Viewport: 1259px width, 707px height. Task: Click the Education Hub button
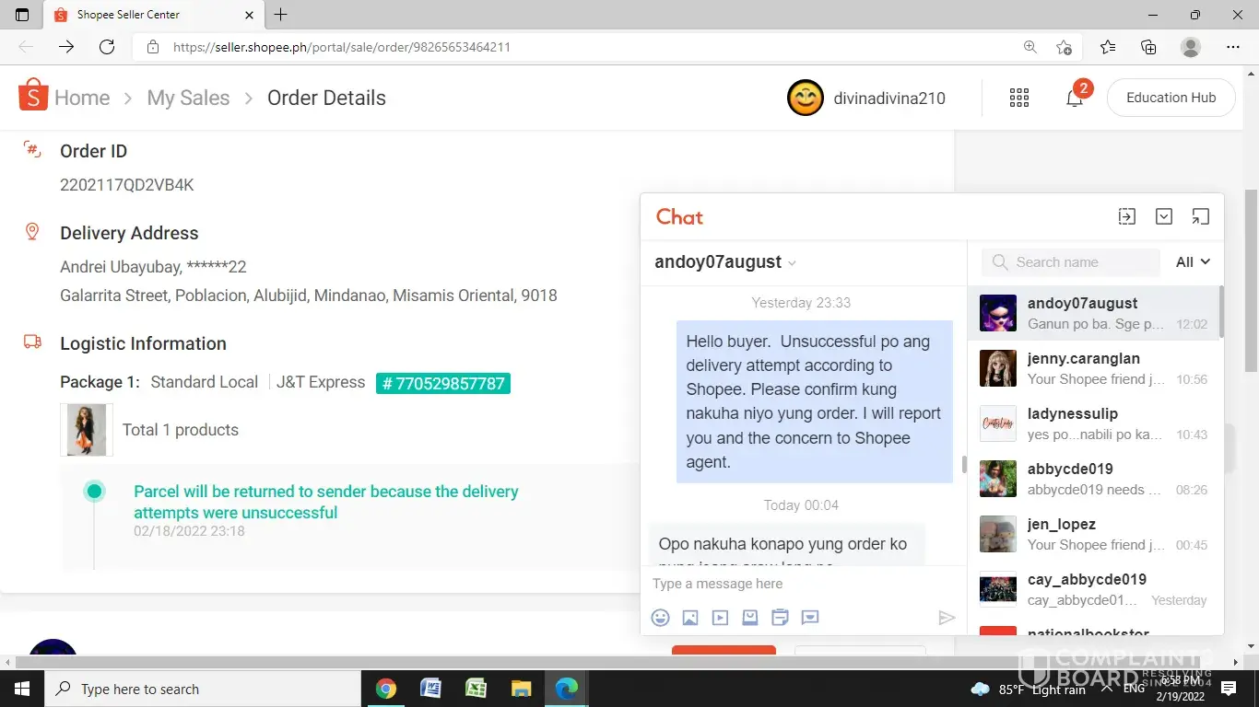[x=1171, y=98]
